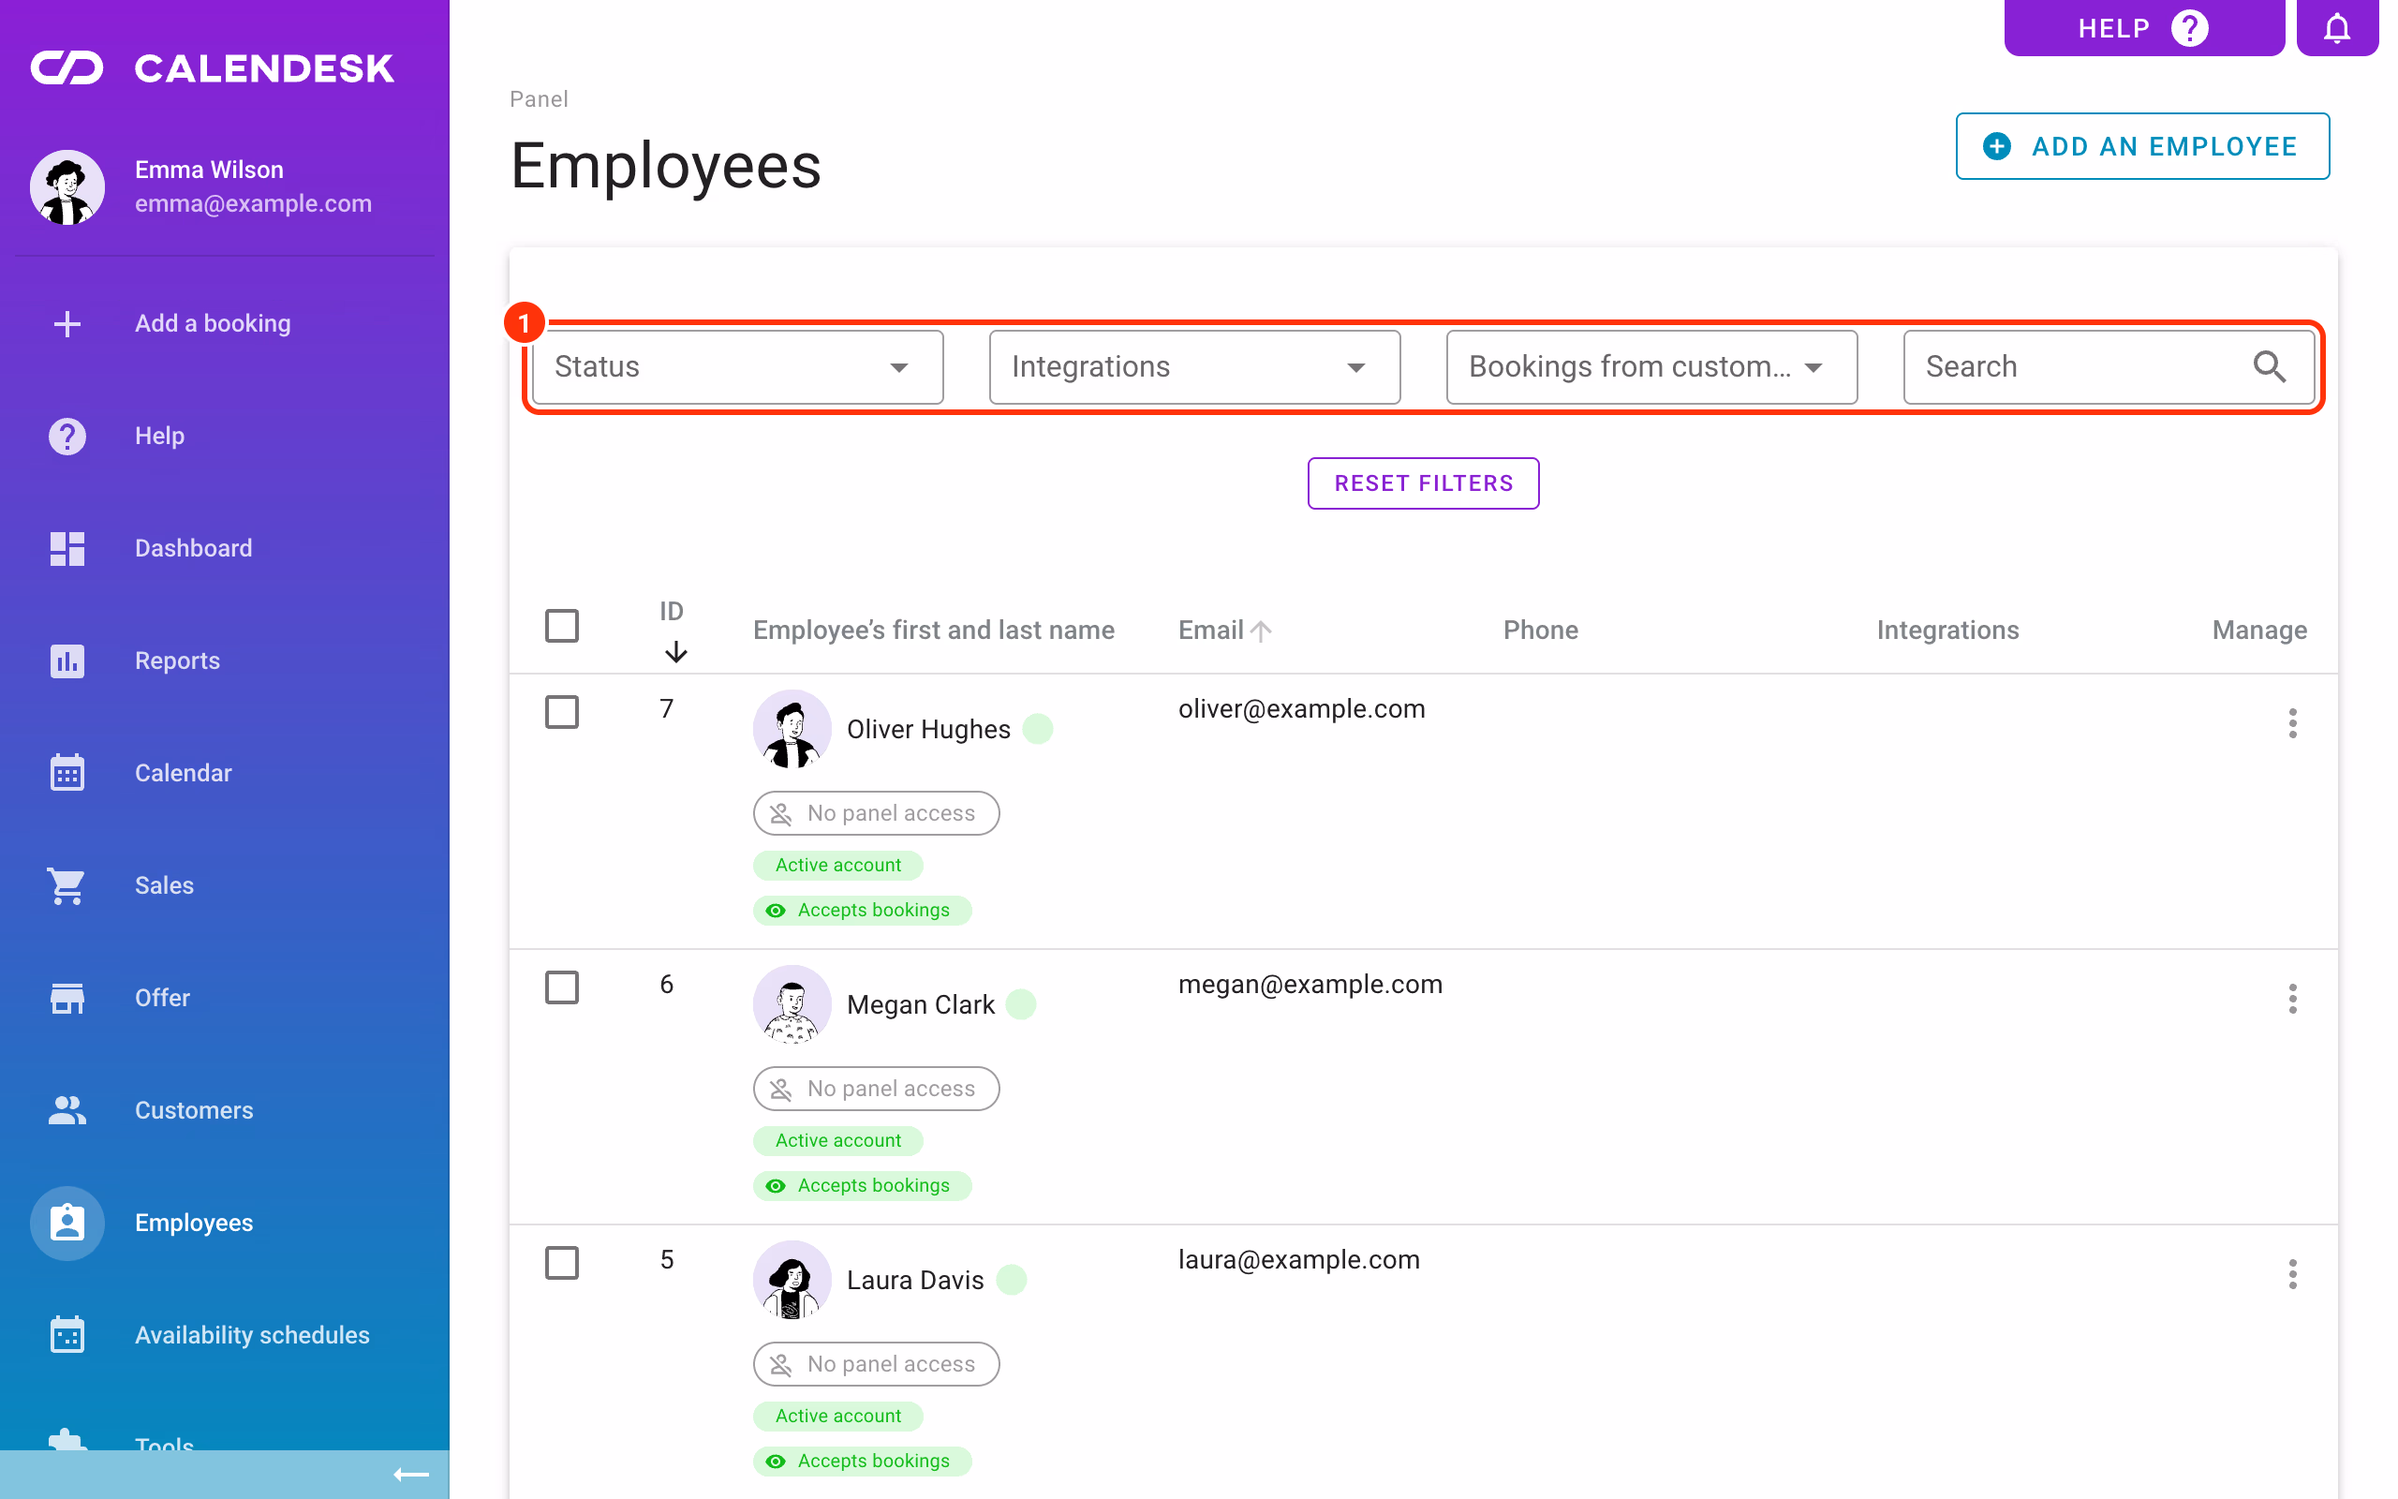Click the Availability schedules icon

(x=67, y=1334)
